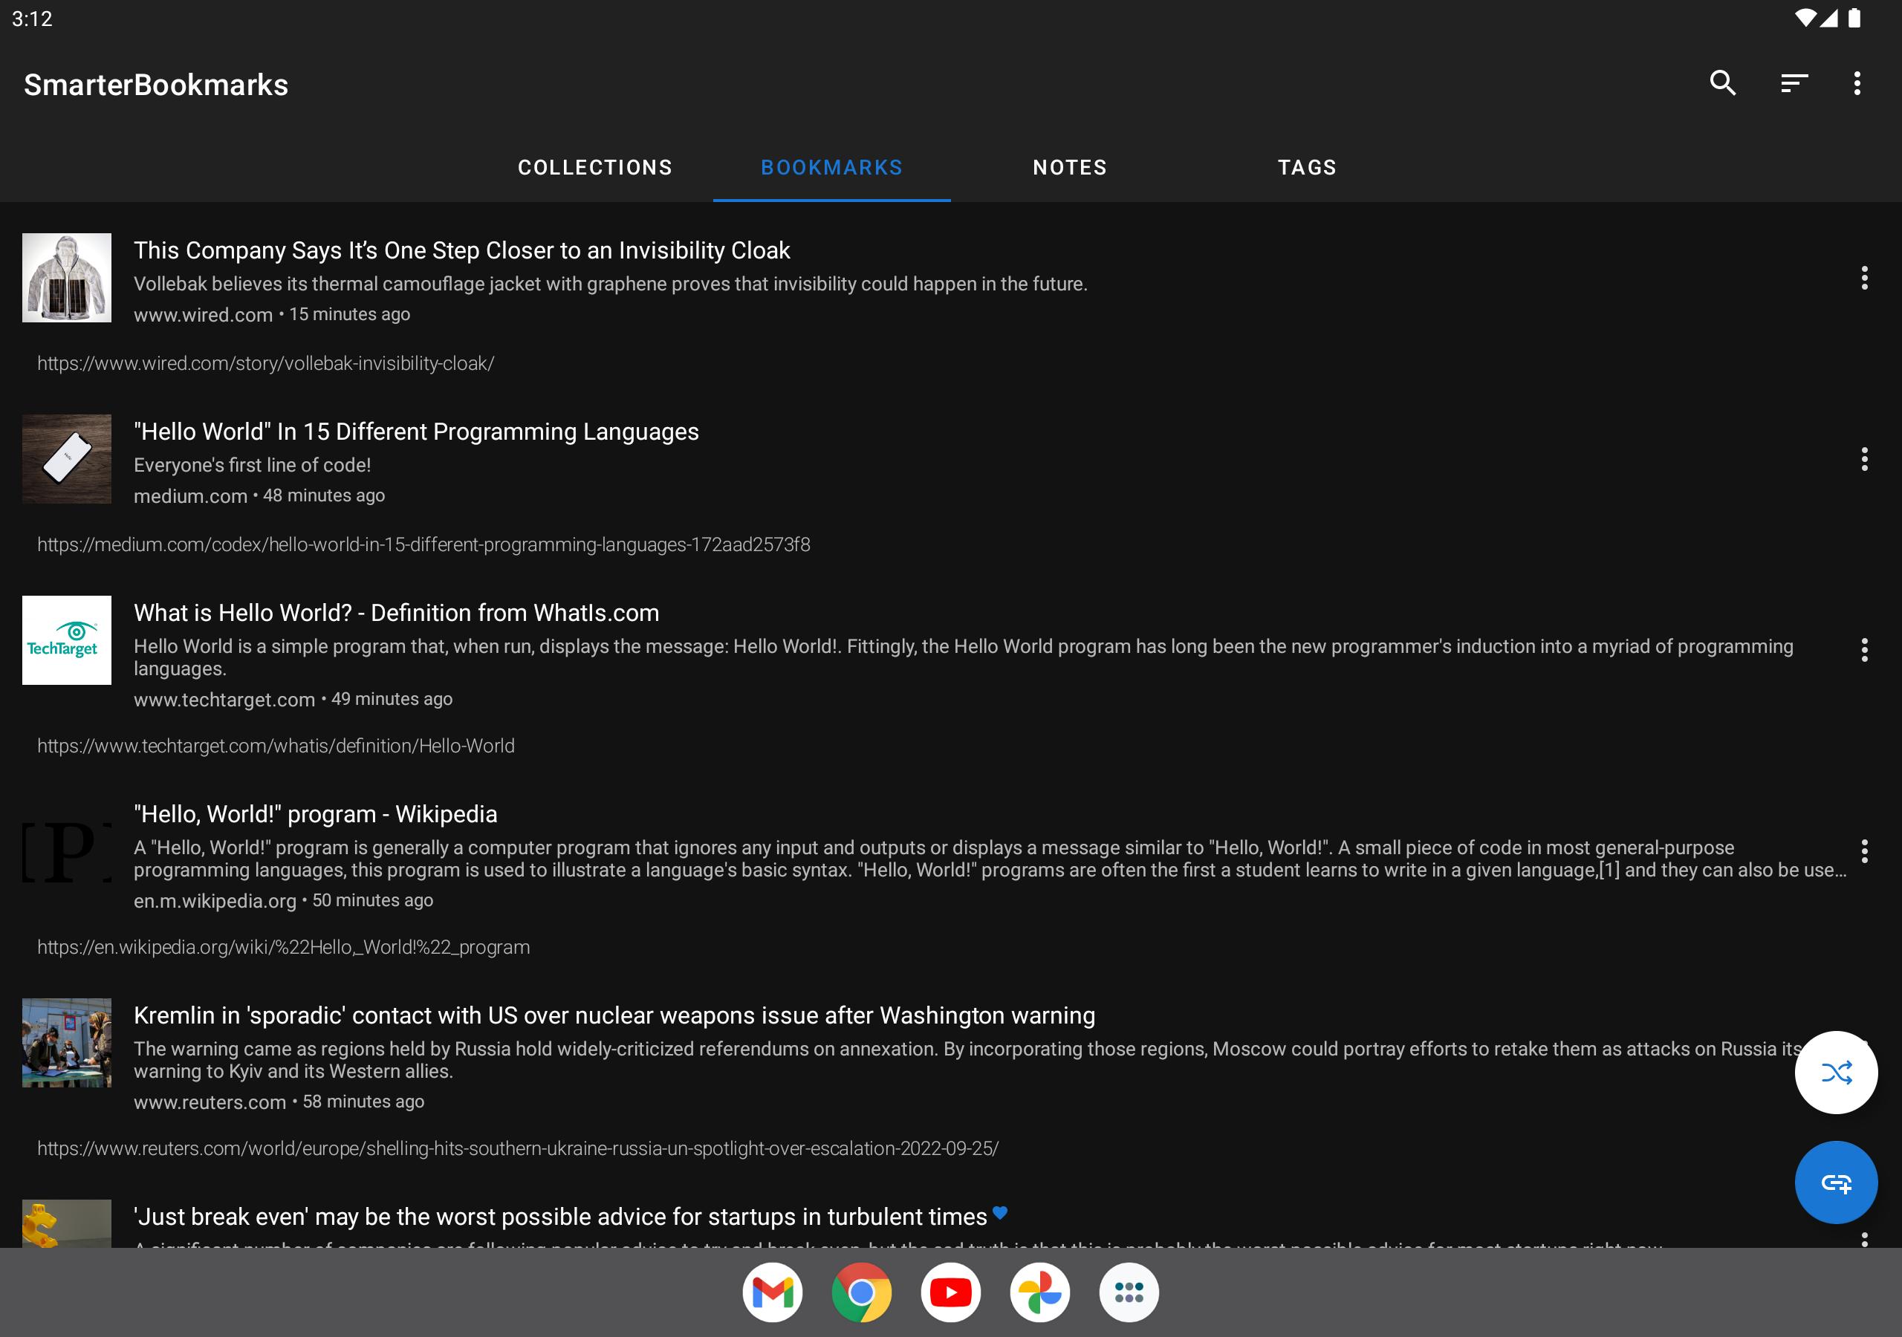Switch to the Notes tab
Screen dimensions: 1902x1337
(1069, 167)
